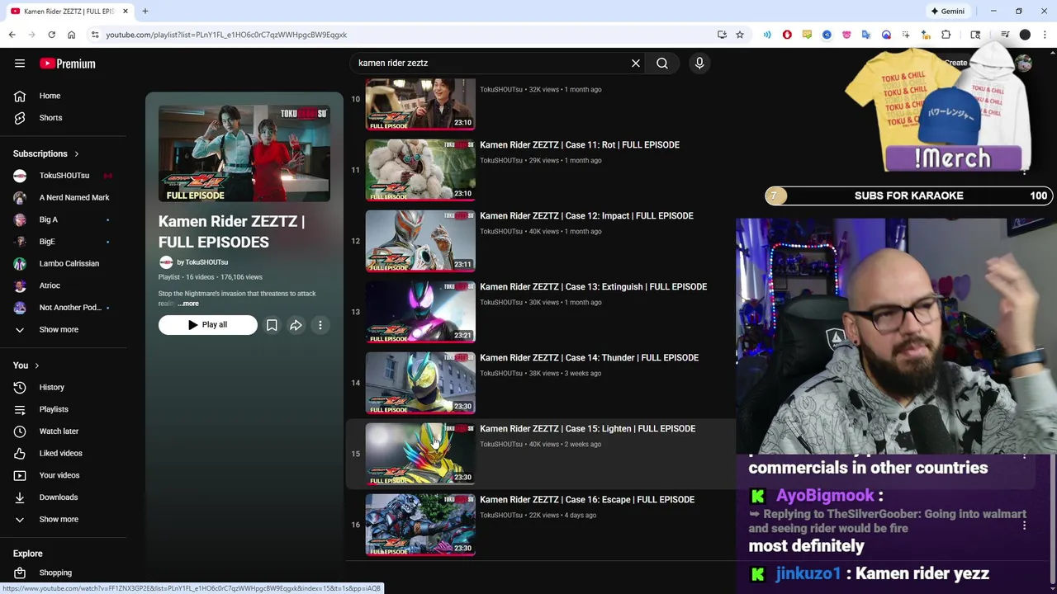Open Watch later in the sidebar
The image size is (1057, 594).
pyautogui.click(x=59, y=431)
